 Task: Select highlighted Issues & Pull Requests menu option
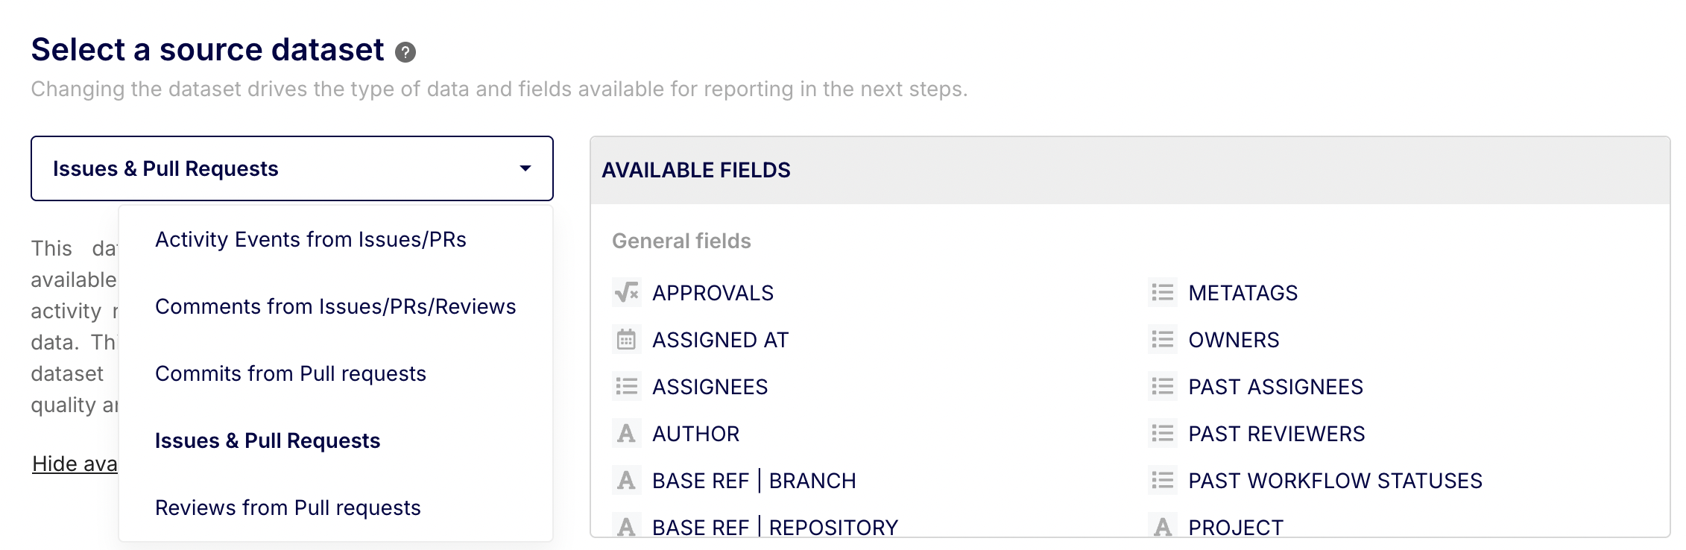tap(268, 440)
